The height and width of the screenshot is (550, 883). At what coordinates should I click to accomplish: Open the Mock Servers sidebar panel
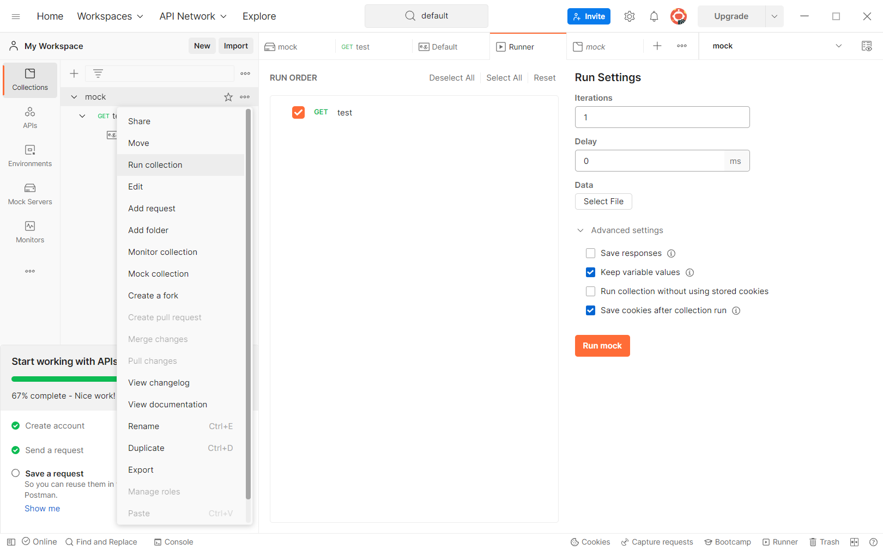[30, 194]
